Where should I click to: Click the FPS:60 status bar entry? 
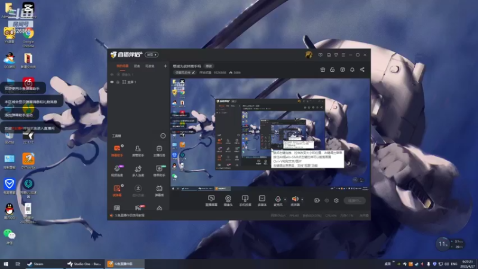[294, 216]
